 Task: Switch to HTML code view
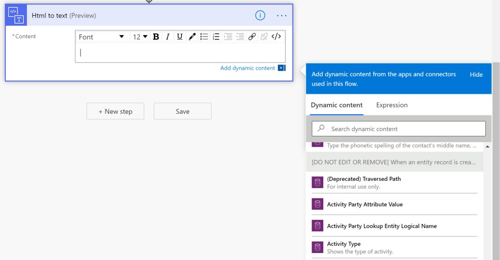pyautogui.click(x=276, y=37)
